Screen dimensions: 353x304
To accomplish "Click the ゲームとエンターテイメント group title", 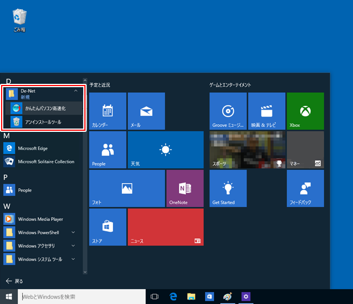I will (x=231, y=85).
